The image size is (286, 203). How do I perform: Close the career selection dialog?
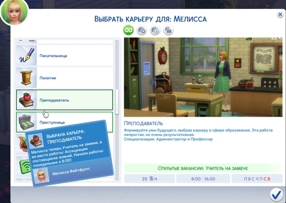click(x=280, y=14)
